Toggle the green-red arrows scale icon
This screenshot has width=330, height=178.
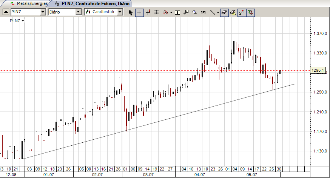click(242, 12)
